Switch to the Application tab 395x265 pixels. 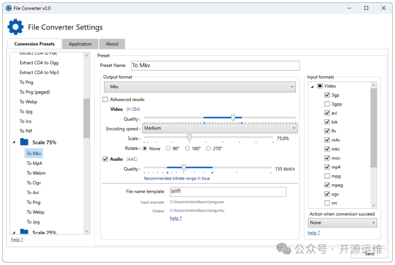click(x=80, y=44)
